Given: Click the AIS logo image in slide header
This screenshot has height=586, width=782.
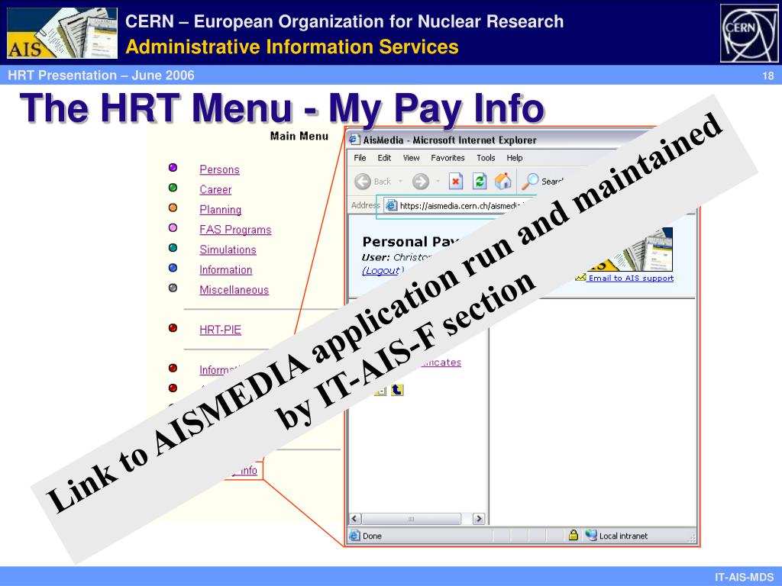Looking at the screenshot, I should pos(63,33).
